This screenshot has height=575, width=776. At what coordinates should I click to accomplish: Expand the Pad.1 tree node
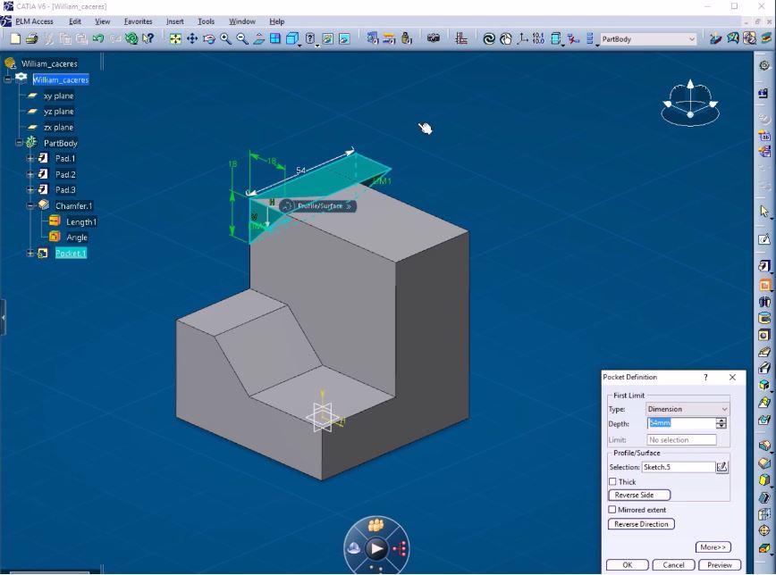[x=30, y=159]
